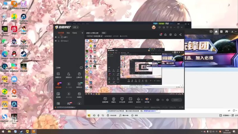Open the store icon above preview
Viewport: 238px width, 134px height.
coord(170,35)
